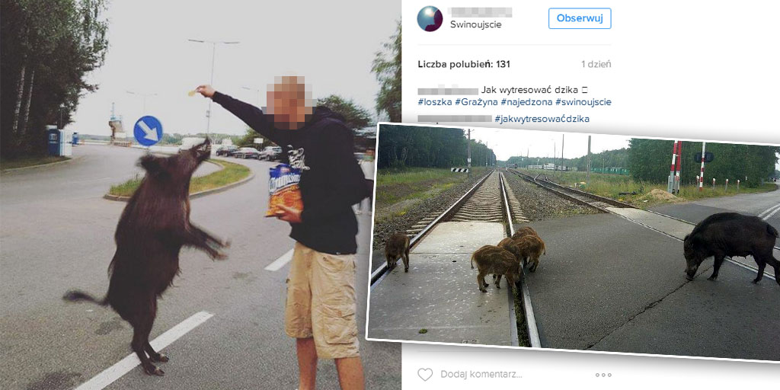Click the 1 dzień timestamp

[x=596, y=64]
